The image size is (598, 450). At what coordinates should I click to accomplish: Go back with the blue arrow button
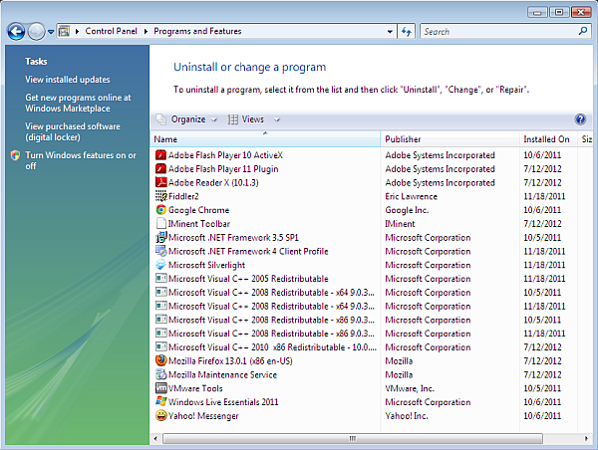pos(16,32)
